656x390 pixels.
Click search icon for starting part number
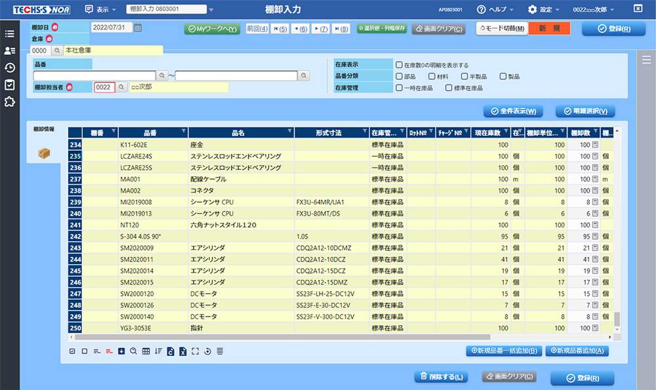pyautogui.click(x=162, y=75)
